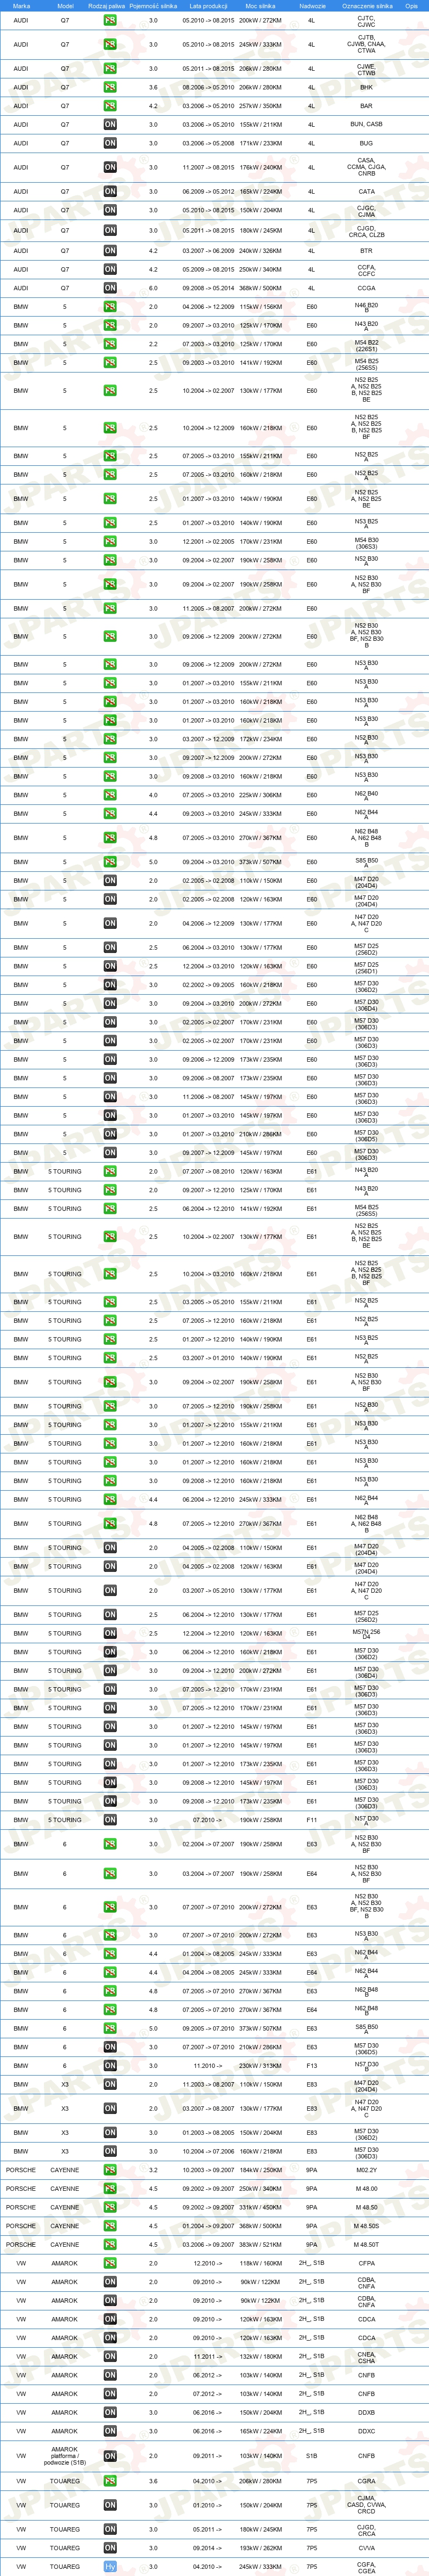Image resolution: width=429 pixels, height=2576 pixels.
Task: Click the ON diesel icon in Audi BUN, CASB row
Action: tap(110, 125)
